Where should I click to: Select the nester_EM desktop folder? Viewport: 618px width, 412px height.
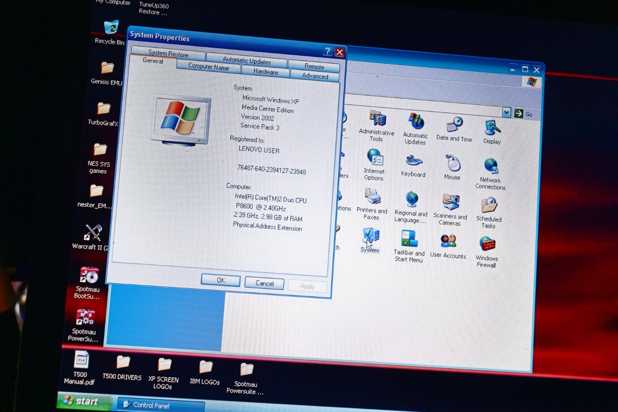[x=95, y=197]
